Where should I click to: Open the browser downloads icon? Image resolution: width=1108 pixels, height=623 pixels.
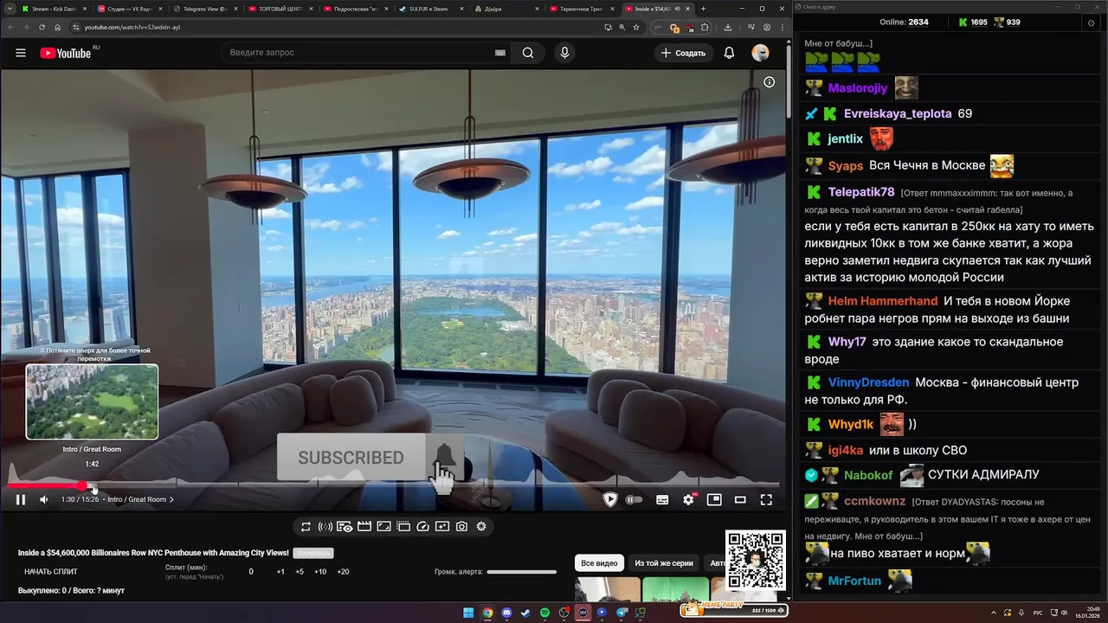(x=728, y=28)
